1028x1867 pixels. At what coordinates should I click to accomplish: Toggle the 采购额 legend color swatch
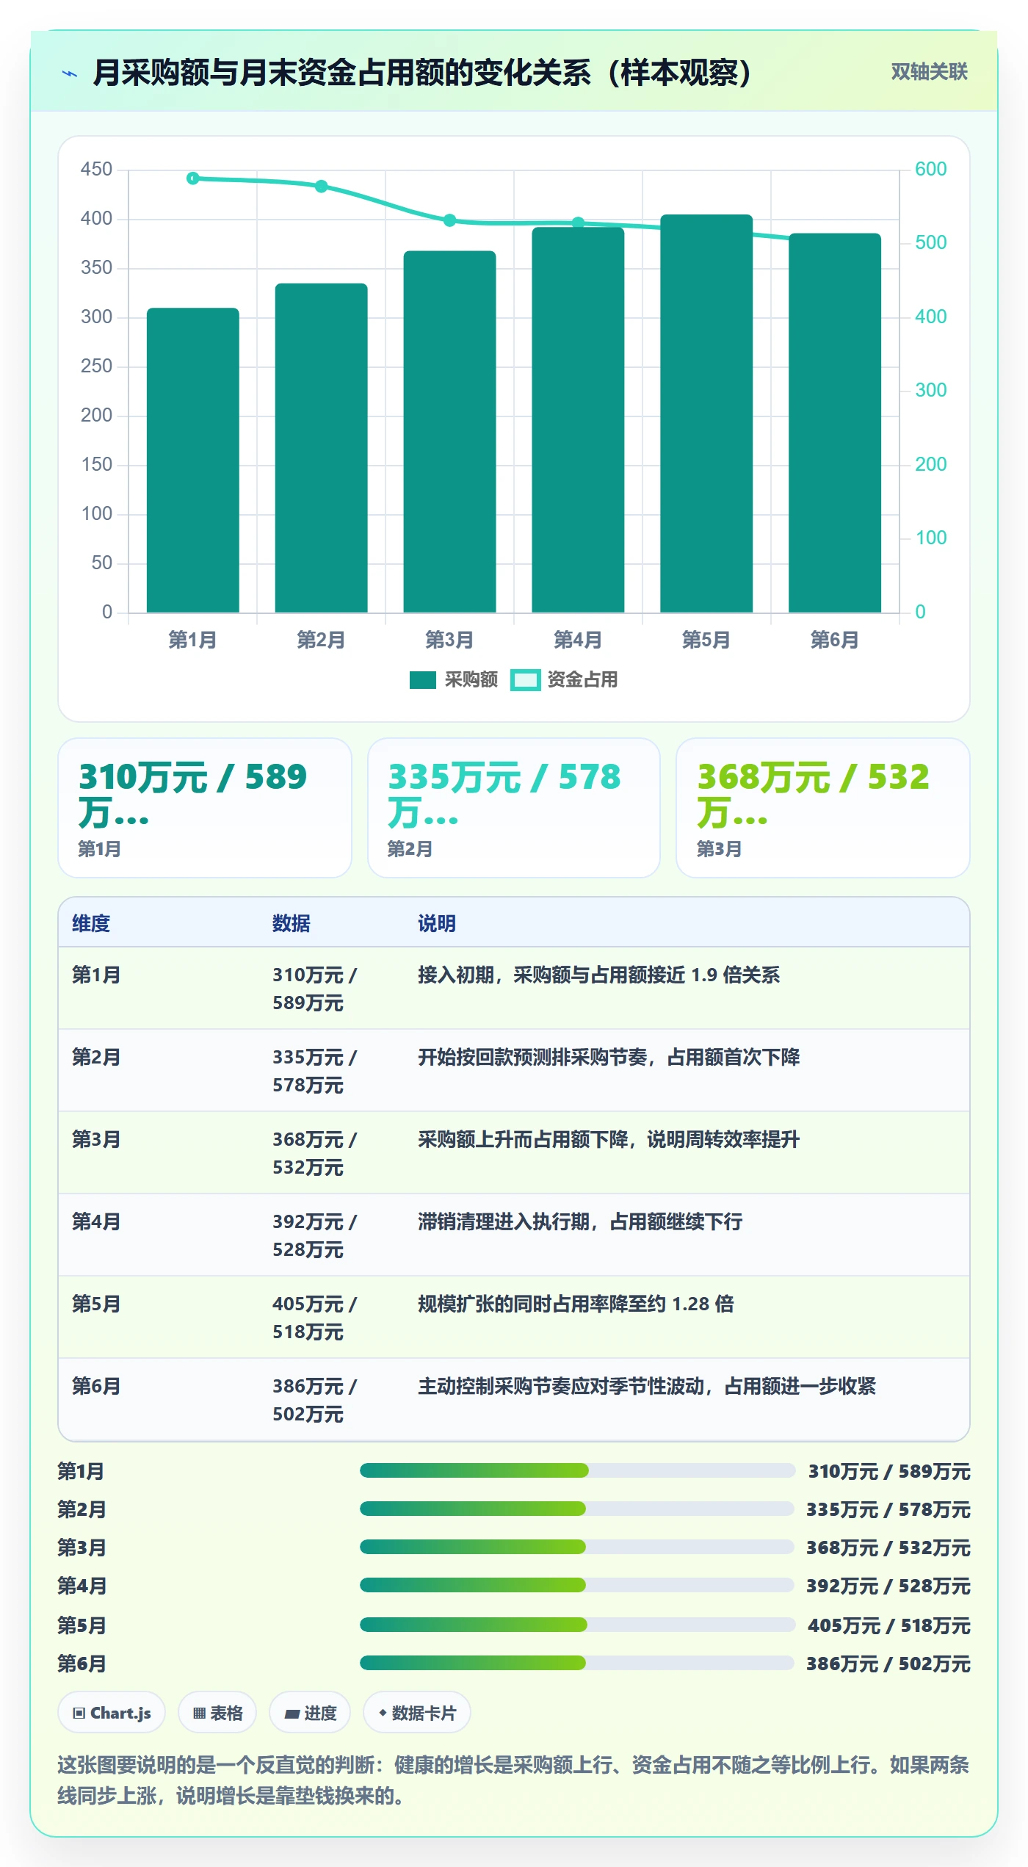click(x=423, y=680)
